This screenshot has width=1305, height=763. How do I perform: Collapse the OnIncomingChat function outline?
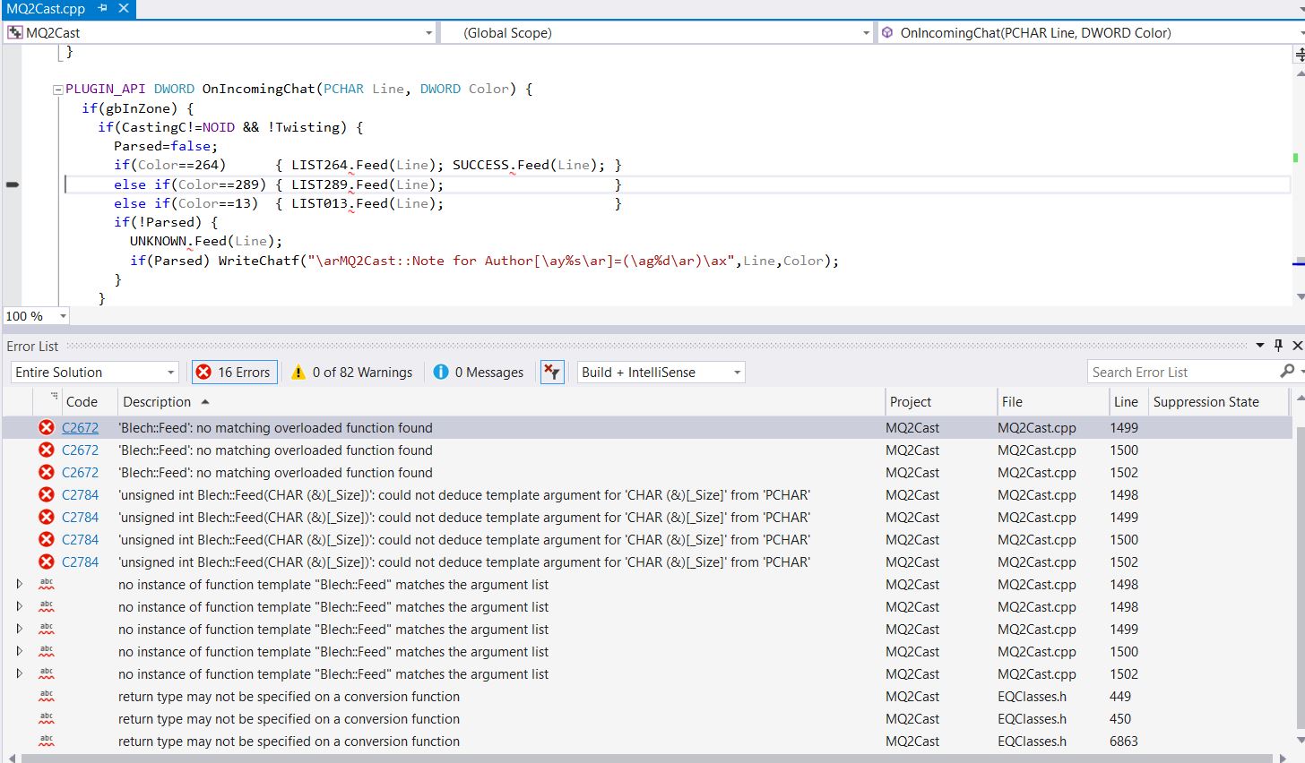(x=58, y=90)
